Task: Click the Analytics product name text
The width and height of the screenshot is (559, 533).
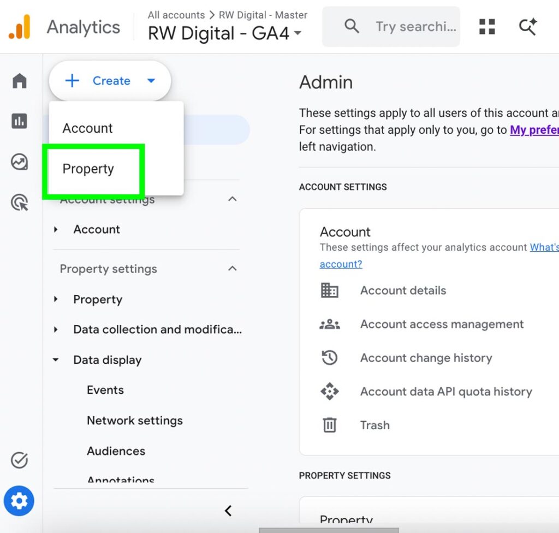Action: [x=84, y=27]
